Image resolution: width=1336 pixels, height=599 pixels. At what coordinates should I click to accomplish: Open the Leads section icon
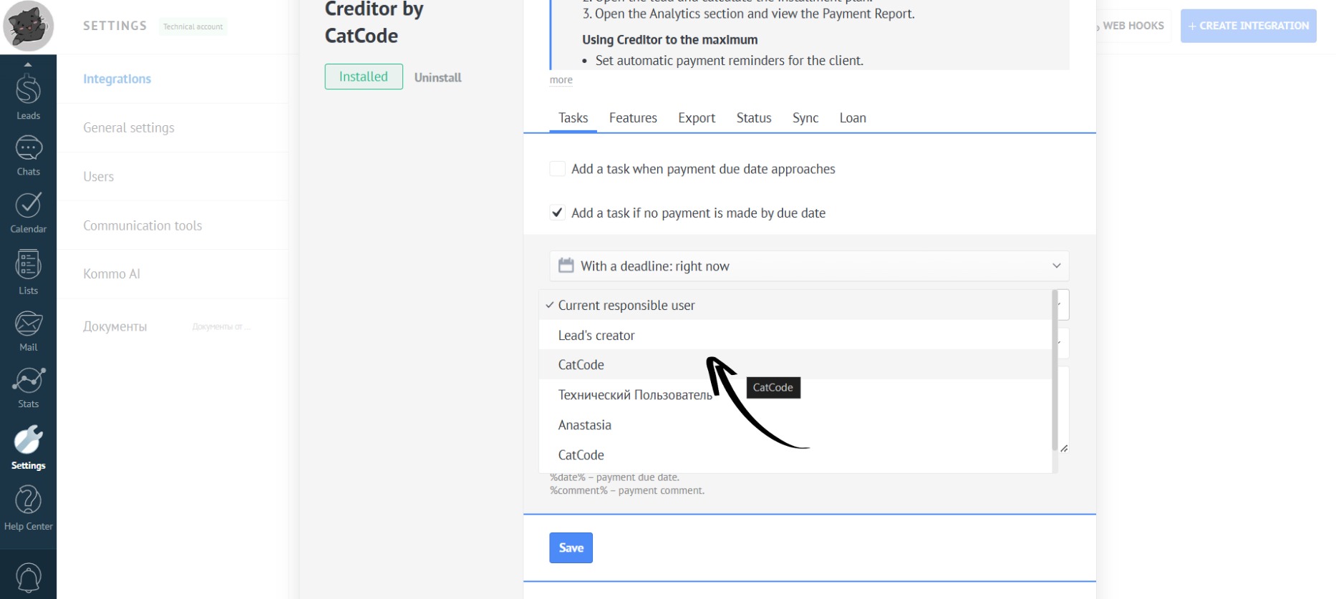[28, 92]
